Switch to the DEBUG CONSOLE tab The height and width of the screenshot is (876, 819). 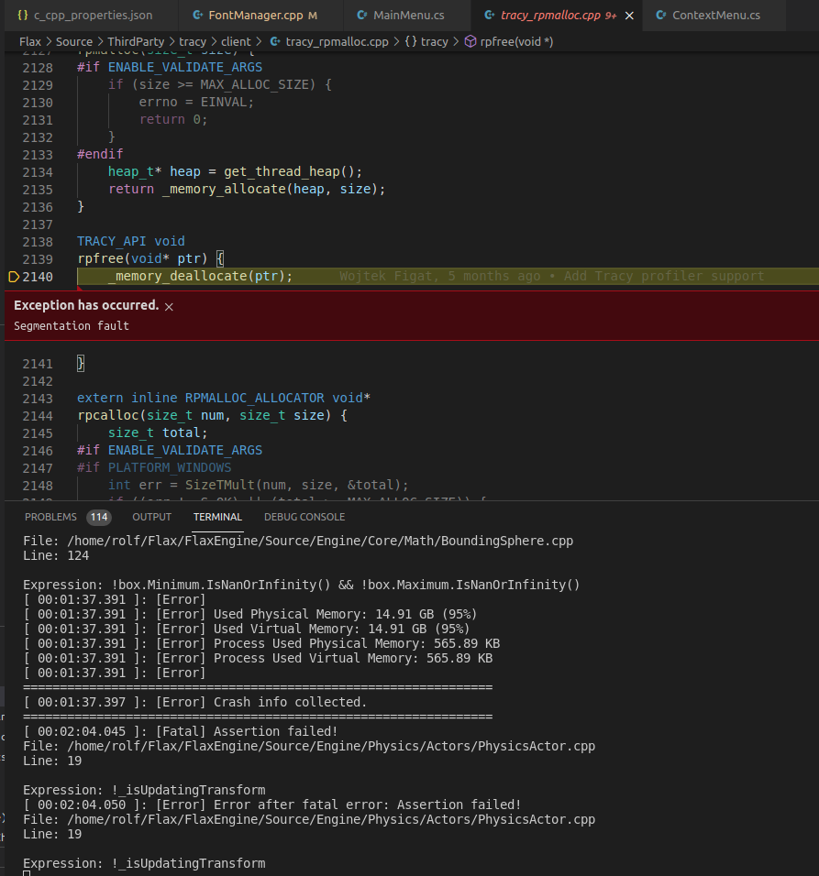[304, 516]
